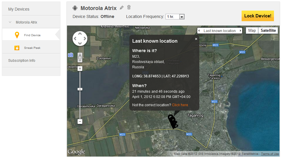The image size is (281, 158).
Task: Pan the map left
Action: [75, 38]
